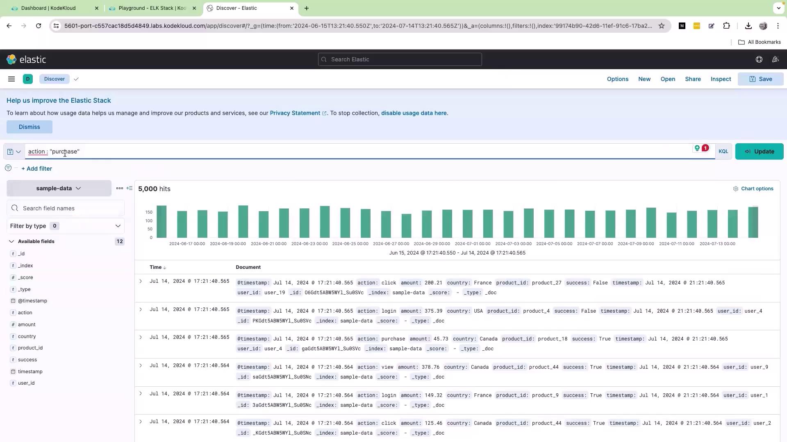
Task: Open the saved query menu icon
Action: pos(14,151)
